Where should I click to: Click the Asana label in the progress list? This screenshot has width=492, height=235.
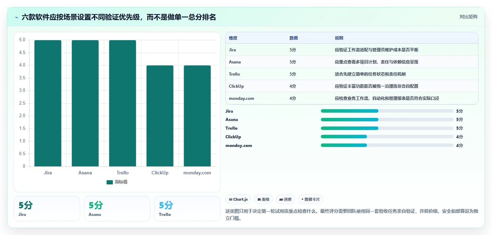232,120
